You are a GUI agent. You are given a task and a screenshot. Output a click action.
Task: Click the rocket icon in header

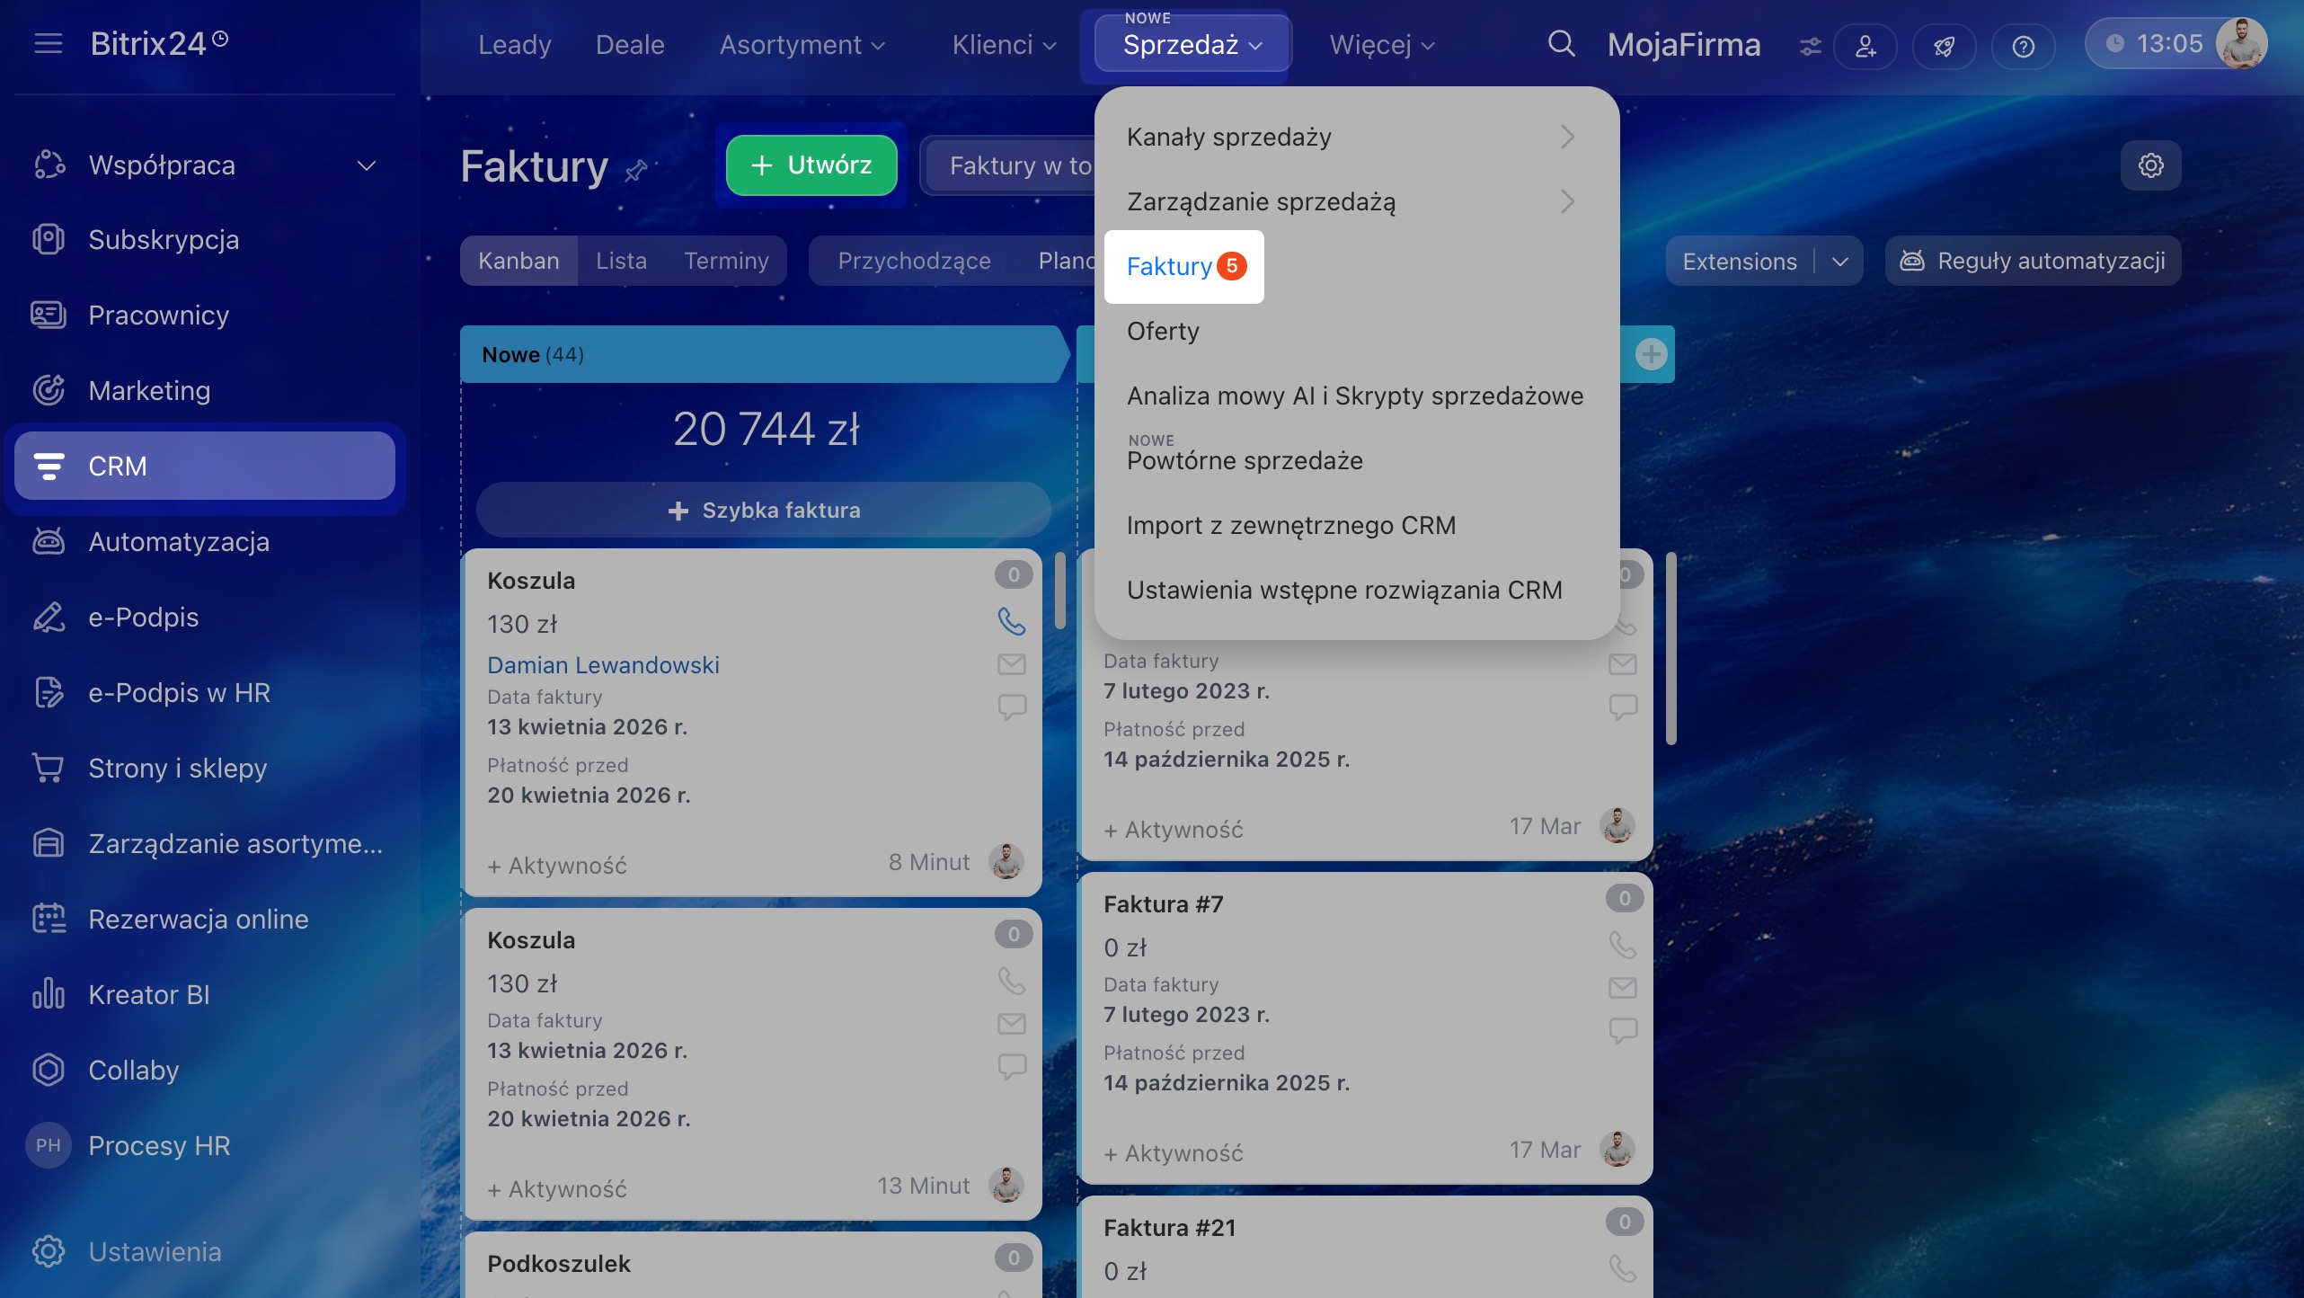tap(1944, 46)
